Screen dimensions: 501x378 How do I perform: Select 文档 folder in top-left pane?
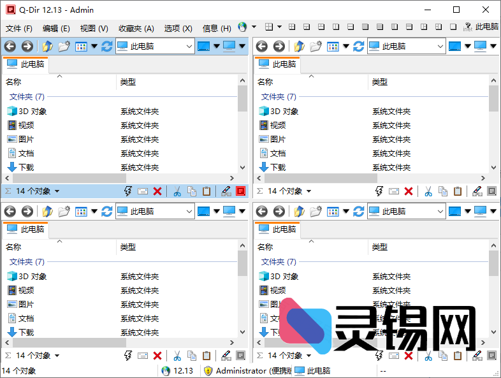(20, 154)
